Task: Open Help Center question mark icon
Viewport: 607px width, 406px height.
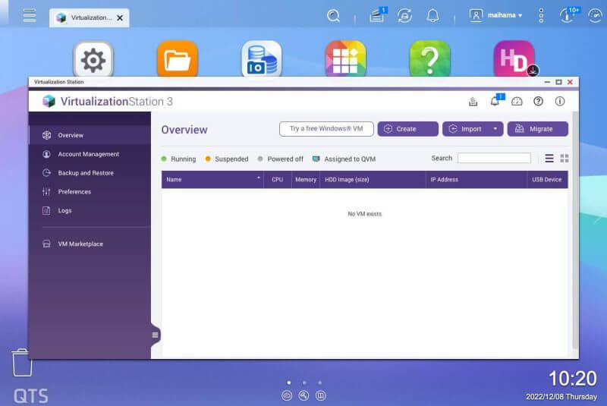Action: 429,60
